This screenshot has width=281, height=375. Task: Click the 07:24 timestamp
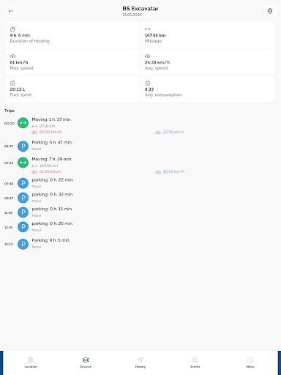click(9, 163)
